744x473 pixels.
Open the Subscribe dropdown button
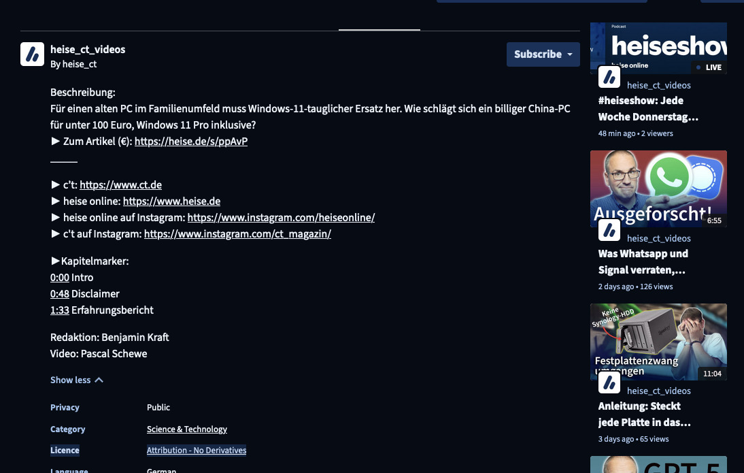click(543, 54)
